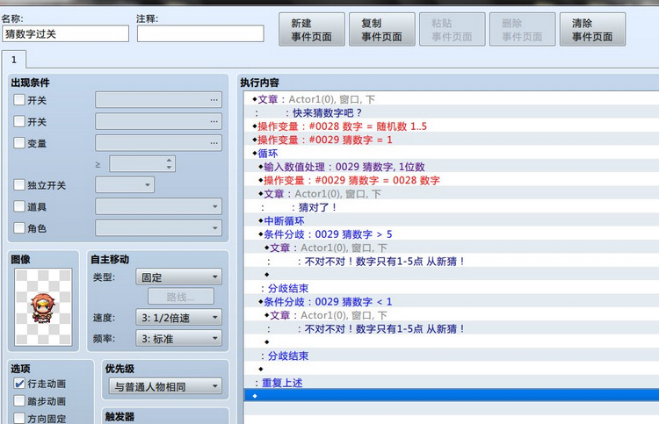
Task: Click the greyed-out 粘贴事件页面 button
Action: (452, 29)
